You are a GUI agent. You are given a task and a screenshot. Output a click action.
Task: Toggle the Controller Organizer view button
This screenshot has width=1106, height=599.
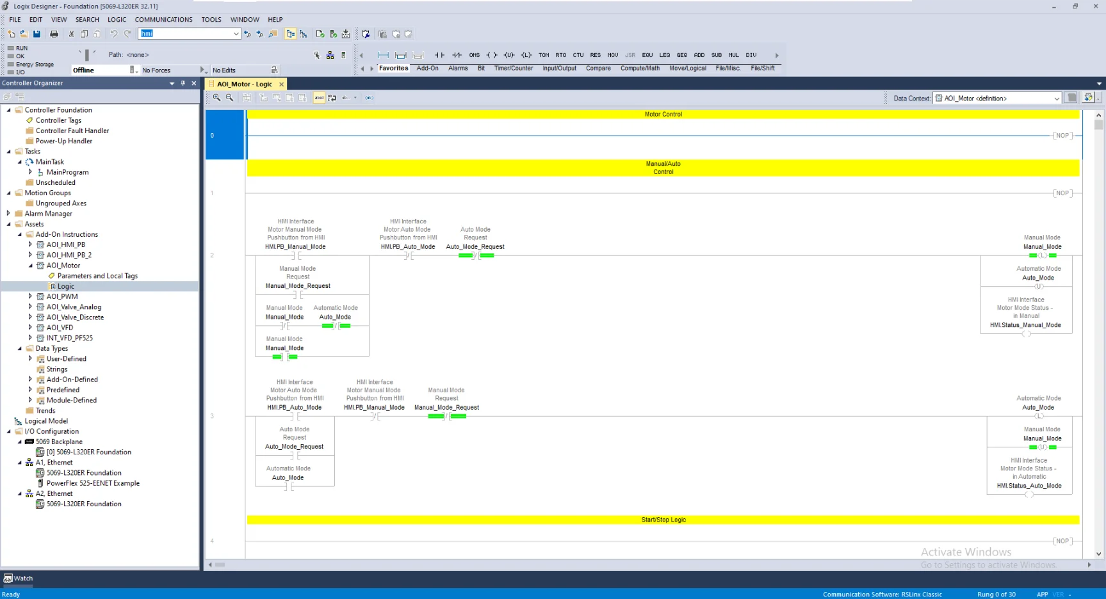[x=290, y=34]
